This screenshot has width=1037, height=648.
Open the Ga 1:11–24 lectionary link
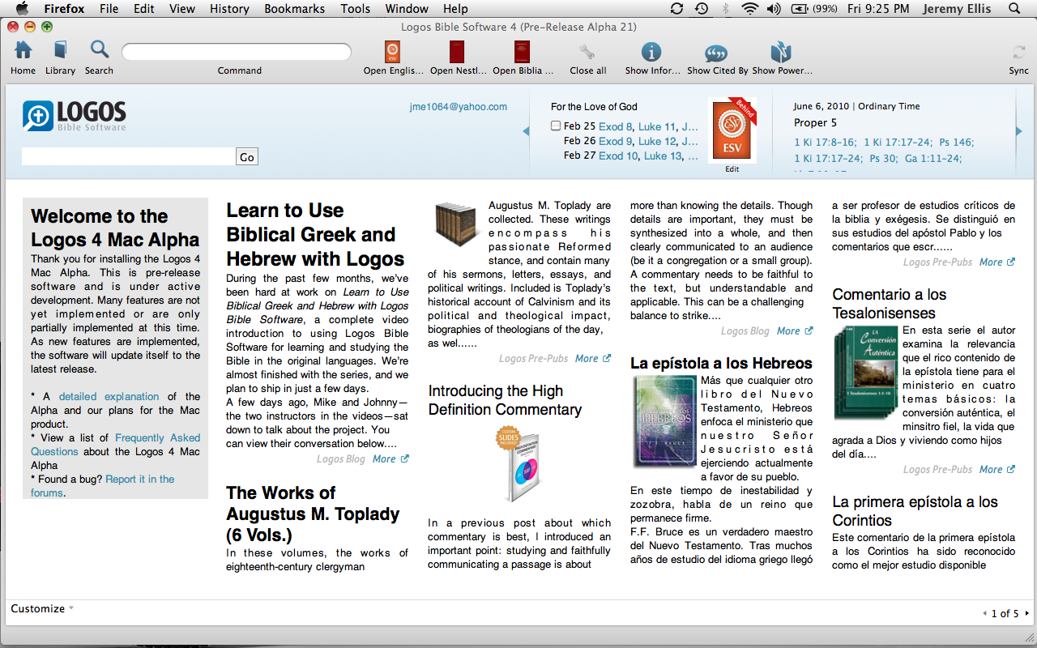click(932, 159)
